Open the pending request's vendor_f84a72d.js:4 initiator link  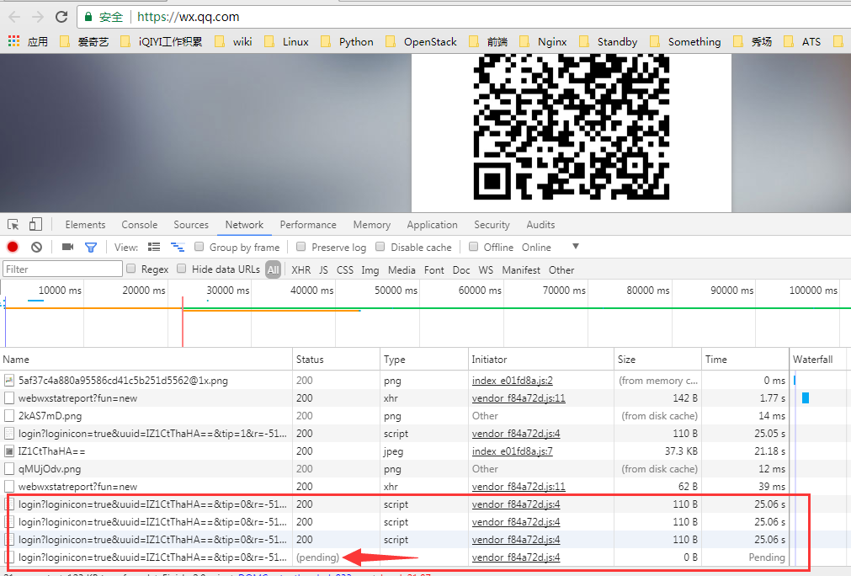coord(516,557)
